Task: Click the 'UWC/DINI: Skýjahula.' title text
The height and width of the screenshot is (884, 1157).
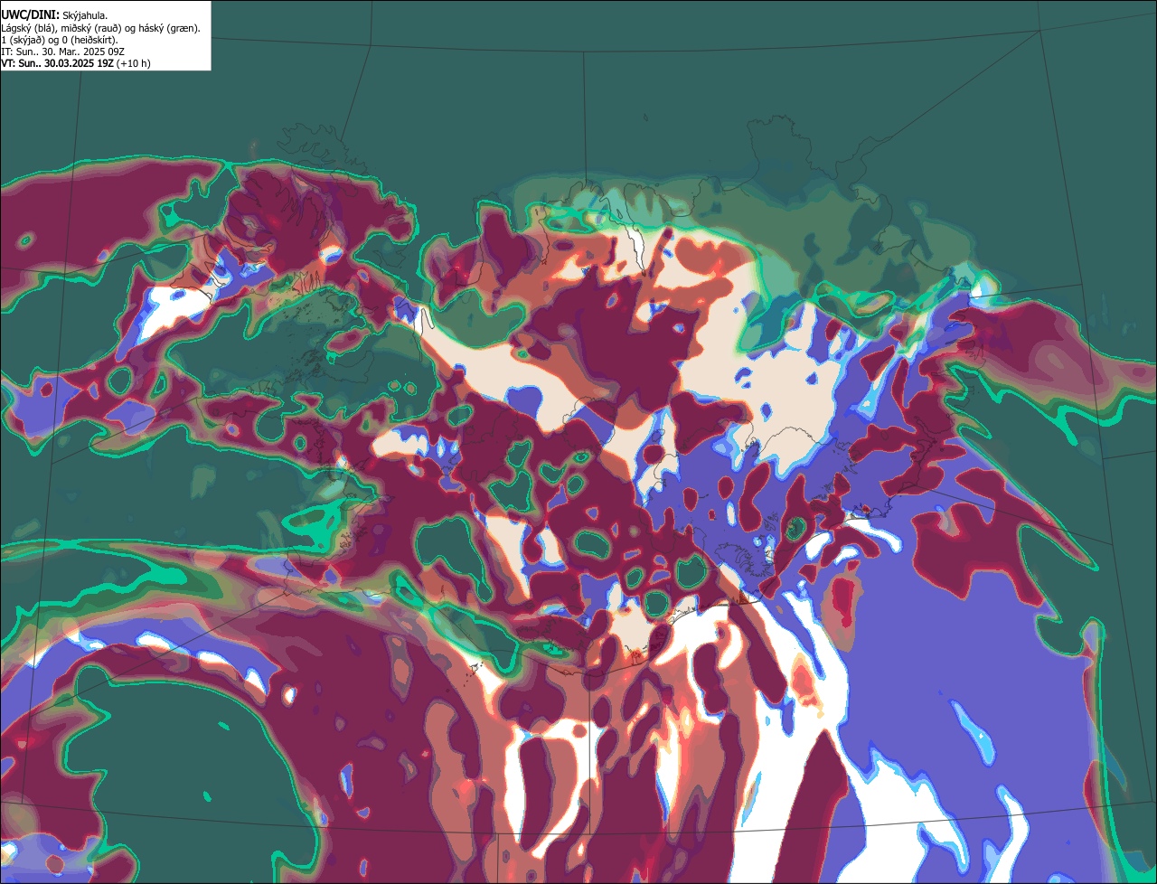Action: 54,15
